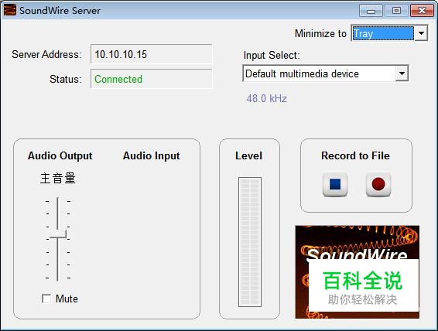Screen dimensions: 438x331
Task: Click the Connected status field
Action: point(152,79)
